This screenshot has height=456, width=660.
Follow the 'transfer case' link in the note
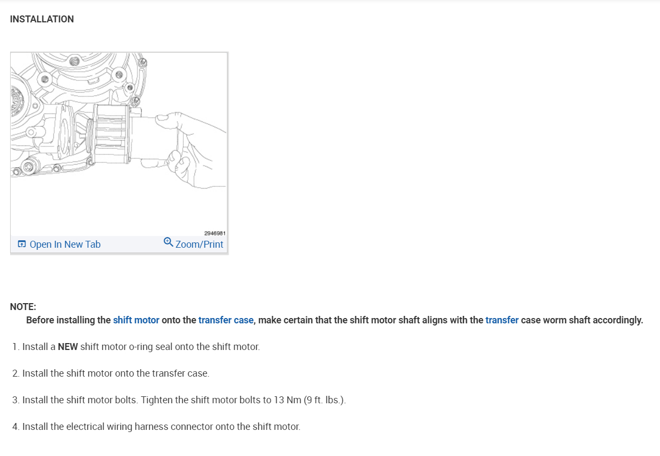tap(226, 320)
